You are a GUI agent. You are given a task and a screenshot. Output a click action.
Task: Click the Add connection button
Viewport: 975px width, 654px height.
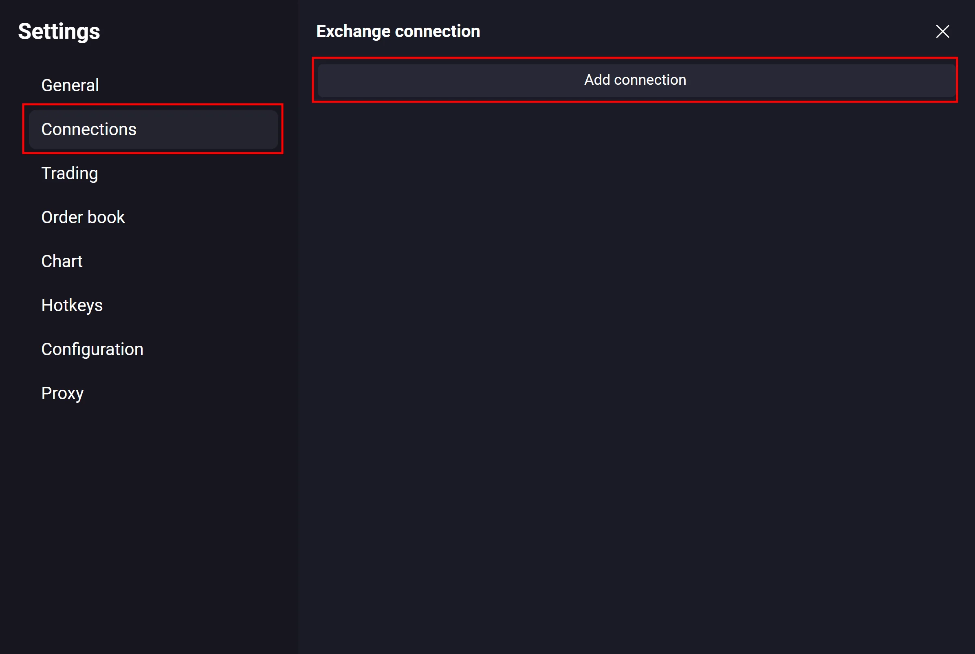pos(634,80)
